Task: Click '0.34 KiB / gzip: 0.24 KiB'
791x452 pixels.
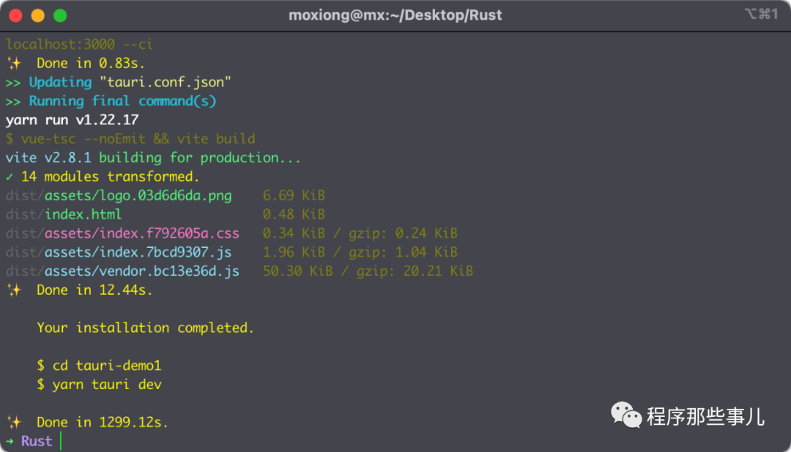Action: (x=360, y=233)
